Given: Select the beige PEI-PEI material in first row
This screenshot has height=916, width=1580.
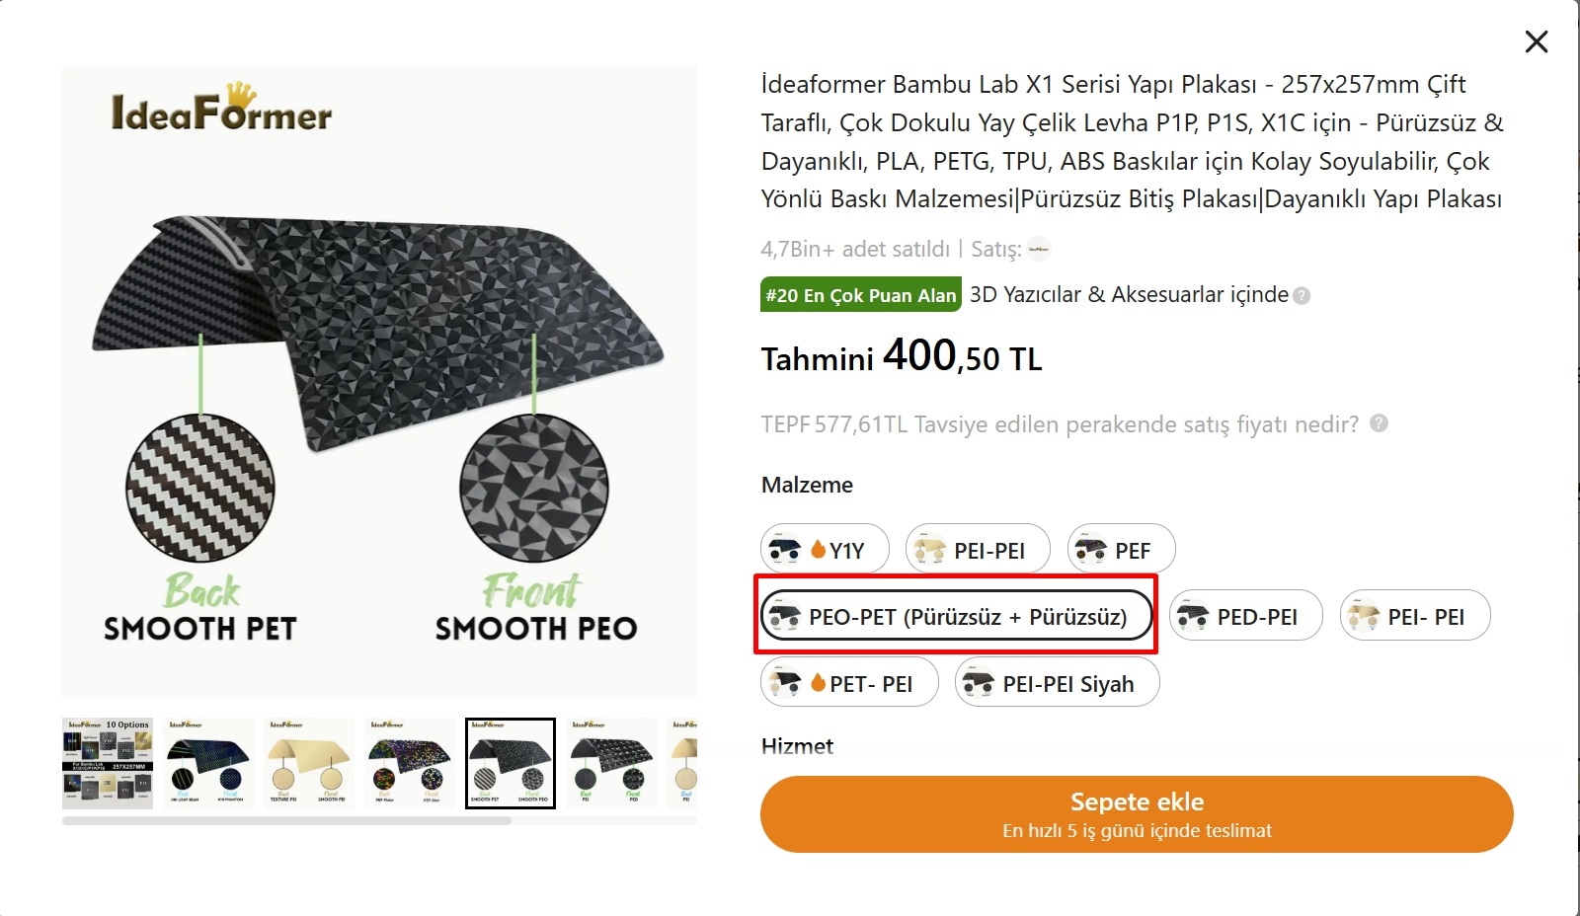Looking at the screenshot, I should 977,550.
